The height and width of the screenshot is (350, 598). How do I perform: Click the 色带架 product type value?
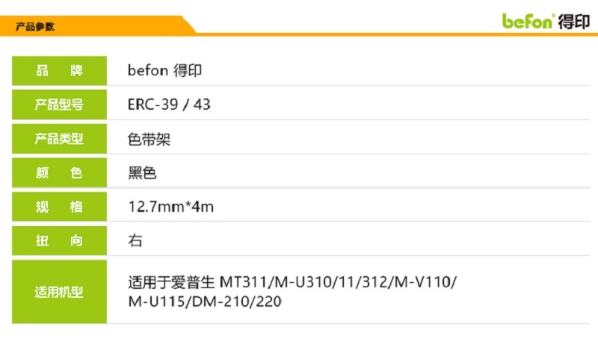(149, 139)
